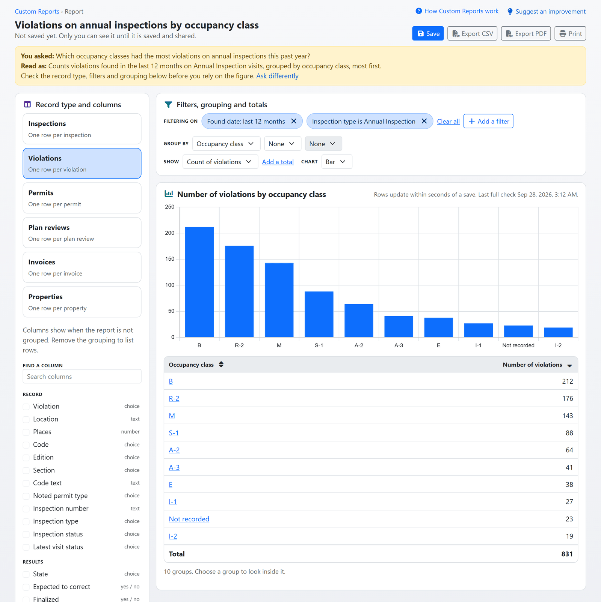601x602 pixels.
Task: Click the filter funnel icon
Action: point(168,105)
